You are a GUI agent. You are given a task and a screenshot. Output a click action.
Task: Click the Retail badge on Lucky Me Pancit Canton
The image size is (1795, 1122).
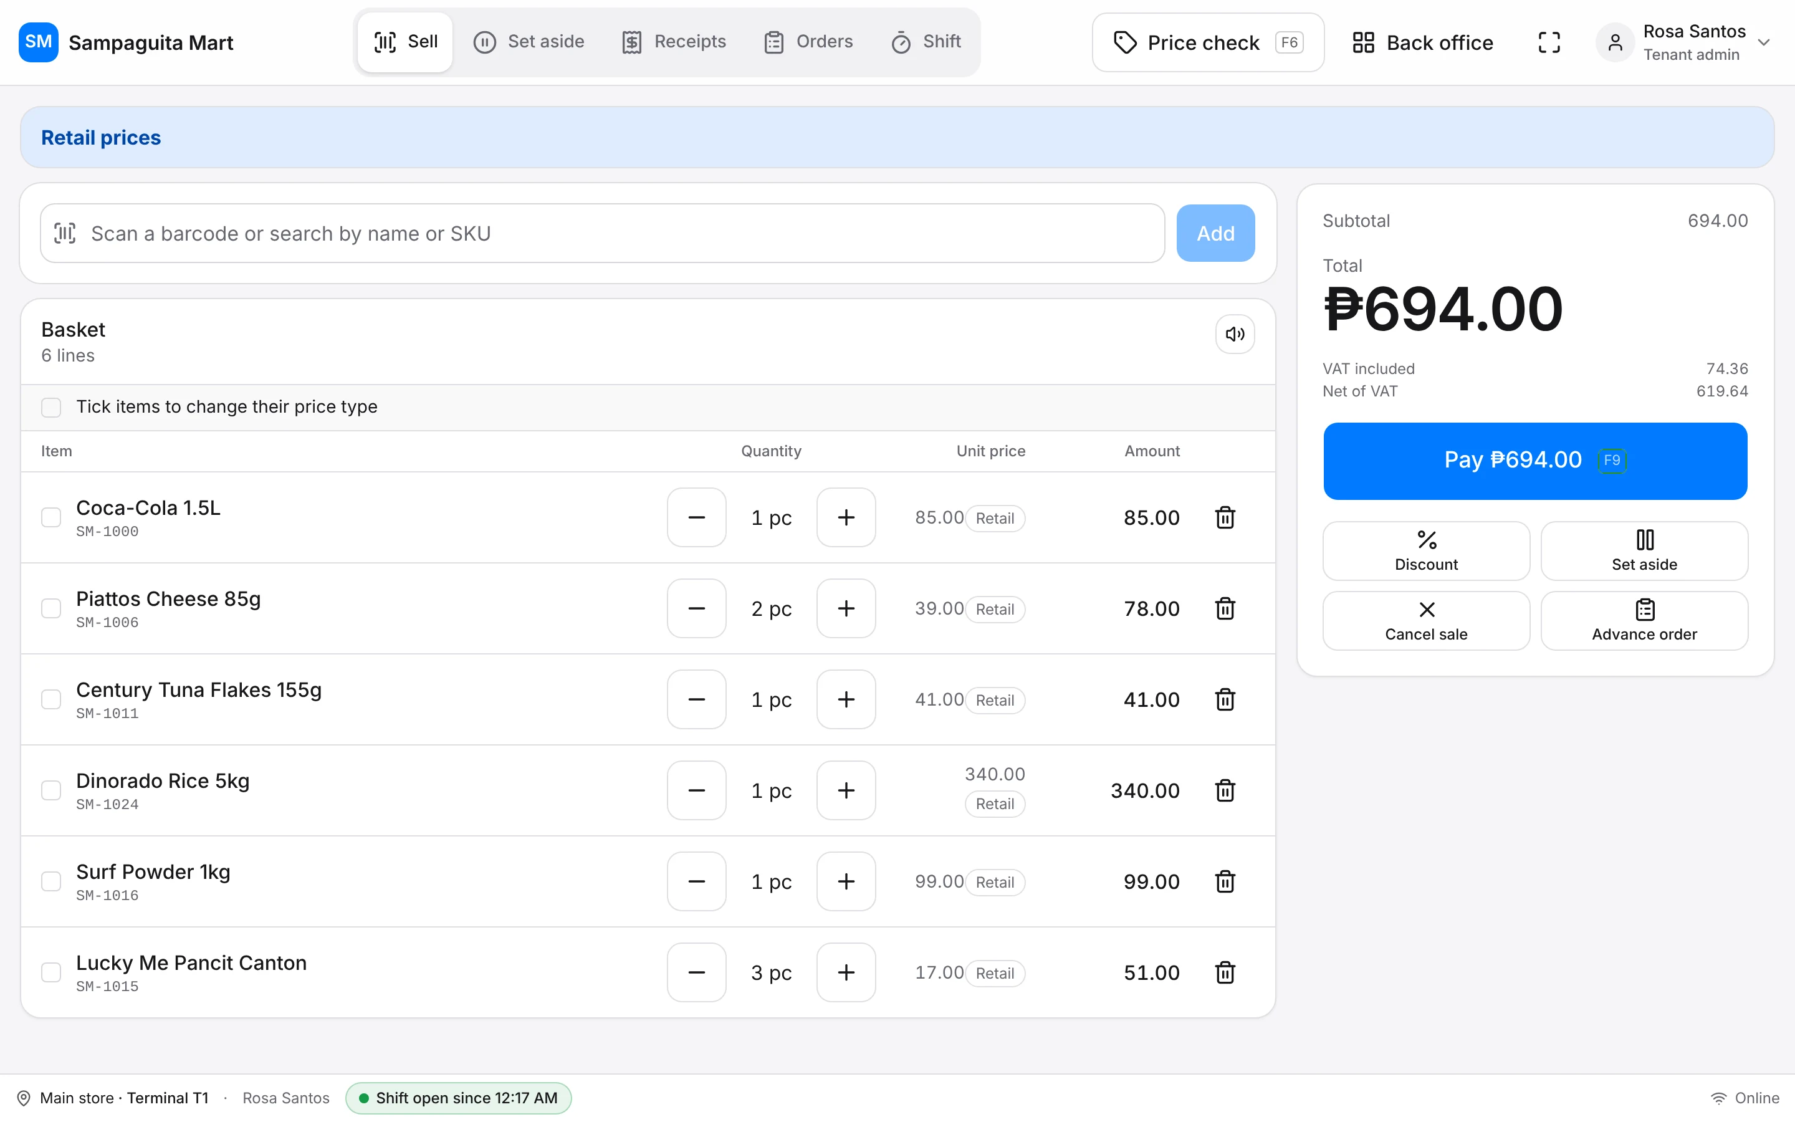(995, 973)
